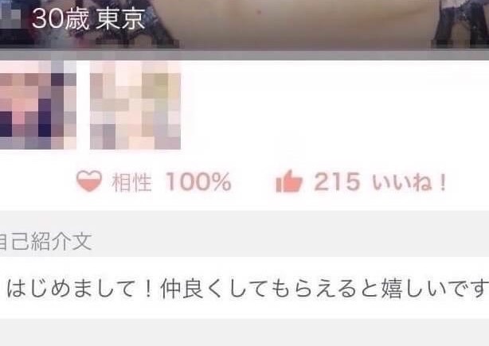
Task: Select the 東京 location text
Action: [121, 19]
